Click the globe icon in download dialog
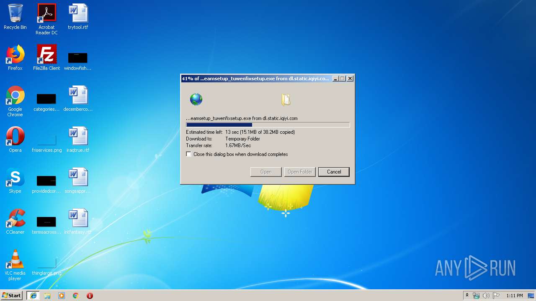The image size is (536, 301). point(196,99)
